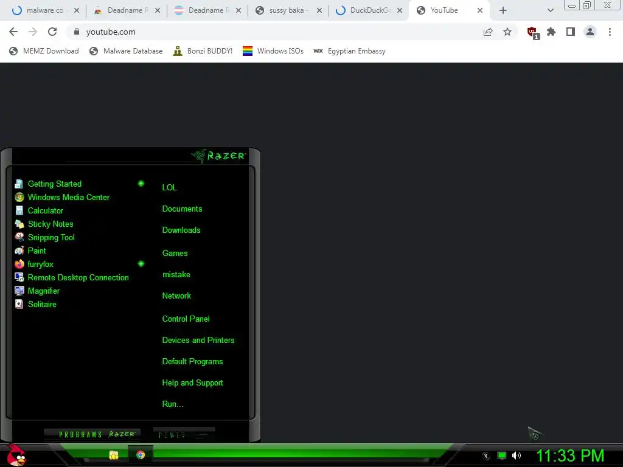Open Default Programs

click(x=192, y=362)
